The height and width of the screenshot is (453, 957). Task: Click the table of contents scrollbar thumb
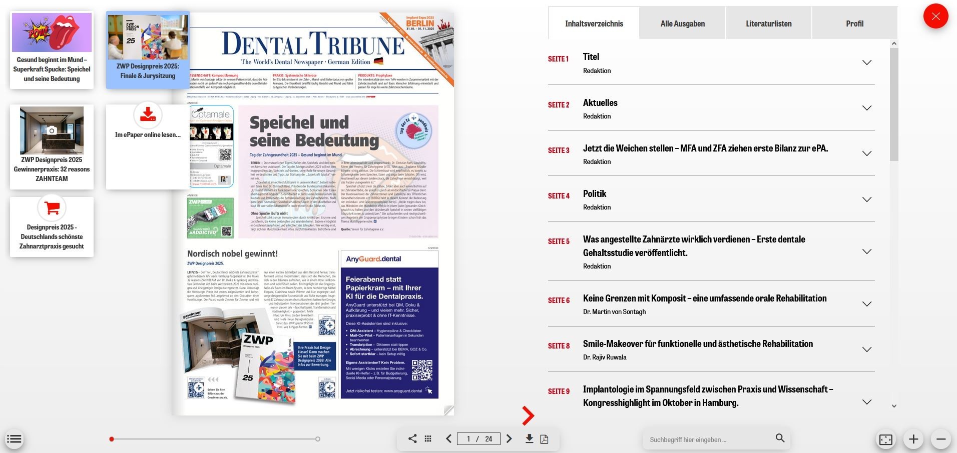pos(894,104)
